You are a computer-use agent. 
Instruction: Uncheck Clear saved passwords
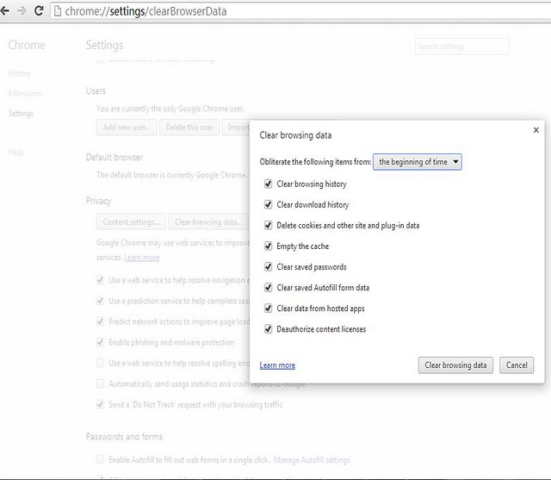pos(268,267)
